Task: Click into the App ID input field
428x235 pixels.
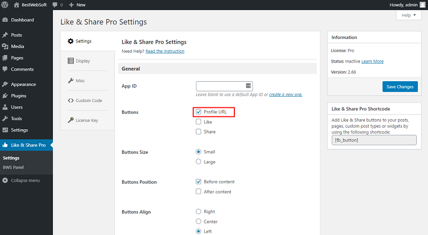Action: [224, 86]
